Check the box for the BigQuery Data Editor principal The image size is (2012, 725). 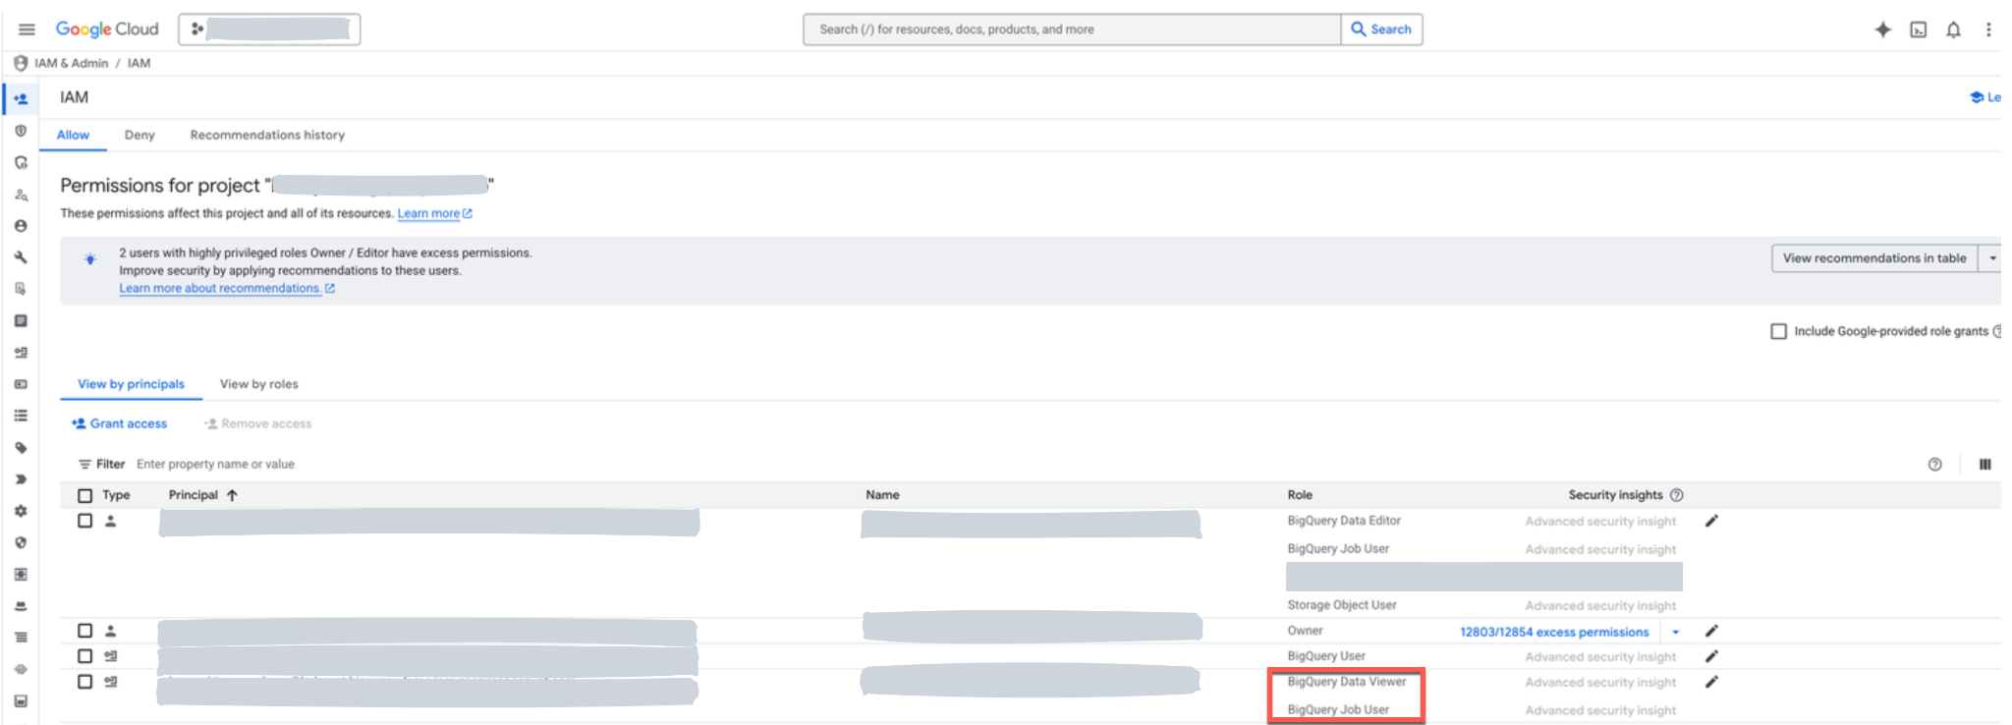tap(85, 521)
